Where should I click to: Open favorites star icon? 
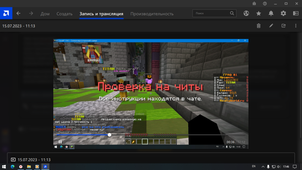click(x=259, y=13)
